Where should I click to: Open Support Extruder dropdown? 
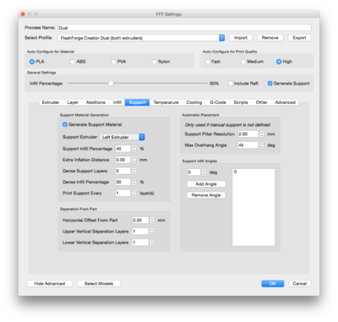click(x=123, y=137)
